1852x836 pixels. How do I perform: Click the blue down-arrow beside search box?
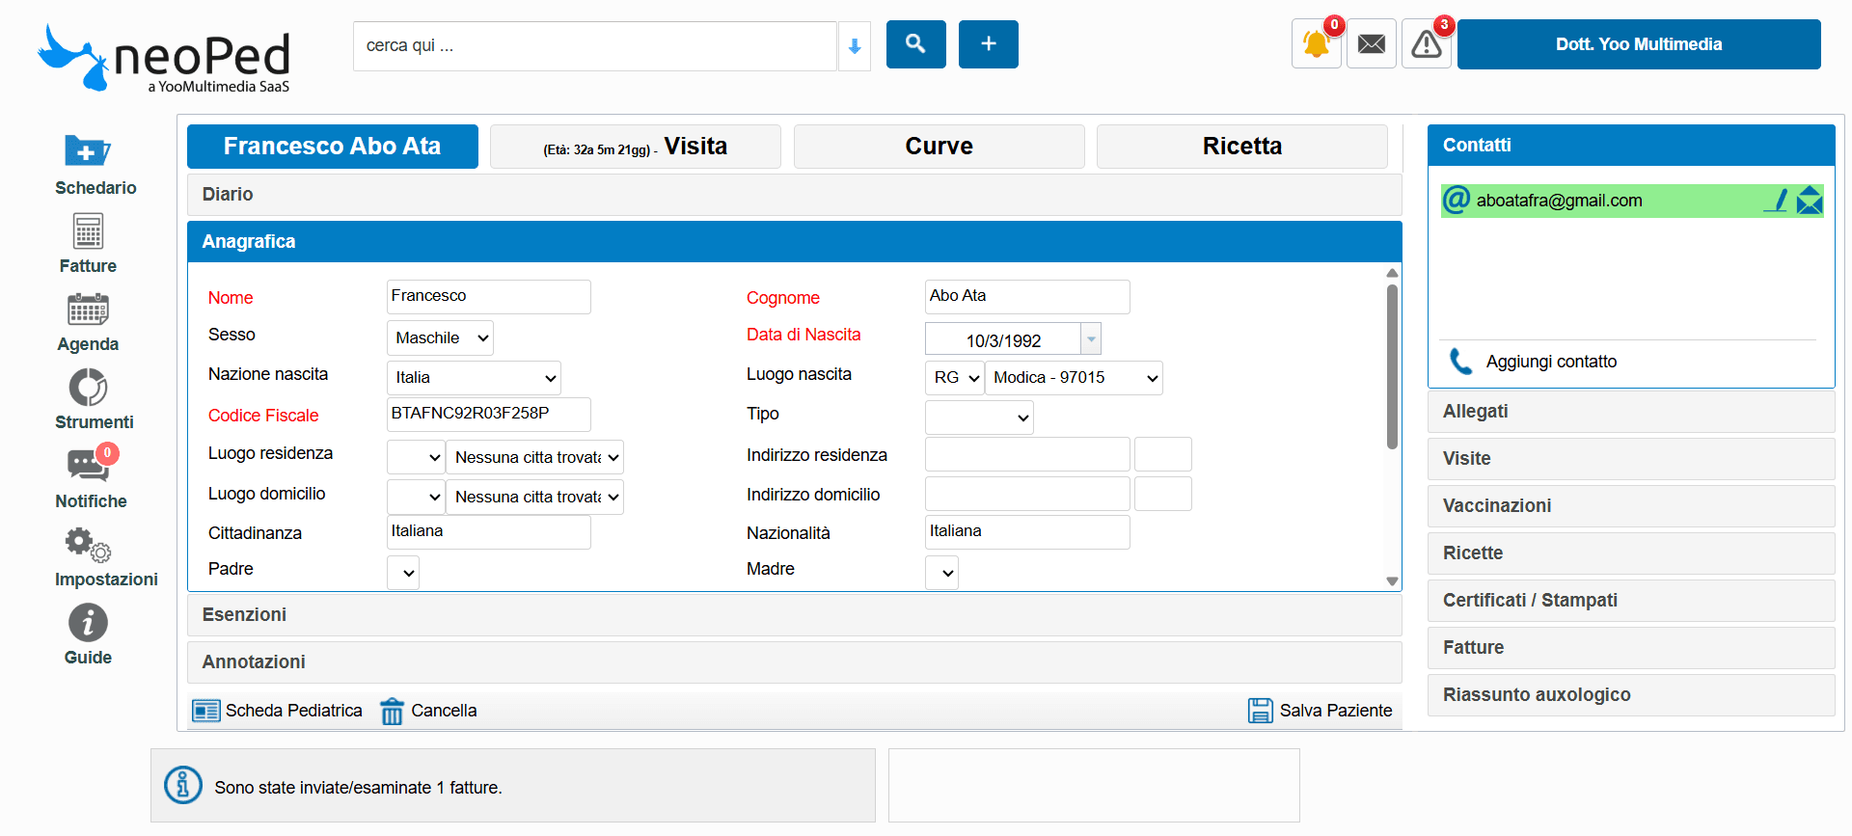coord(854,46)
